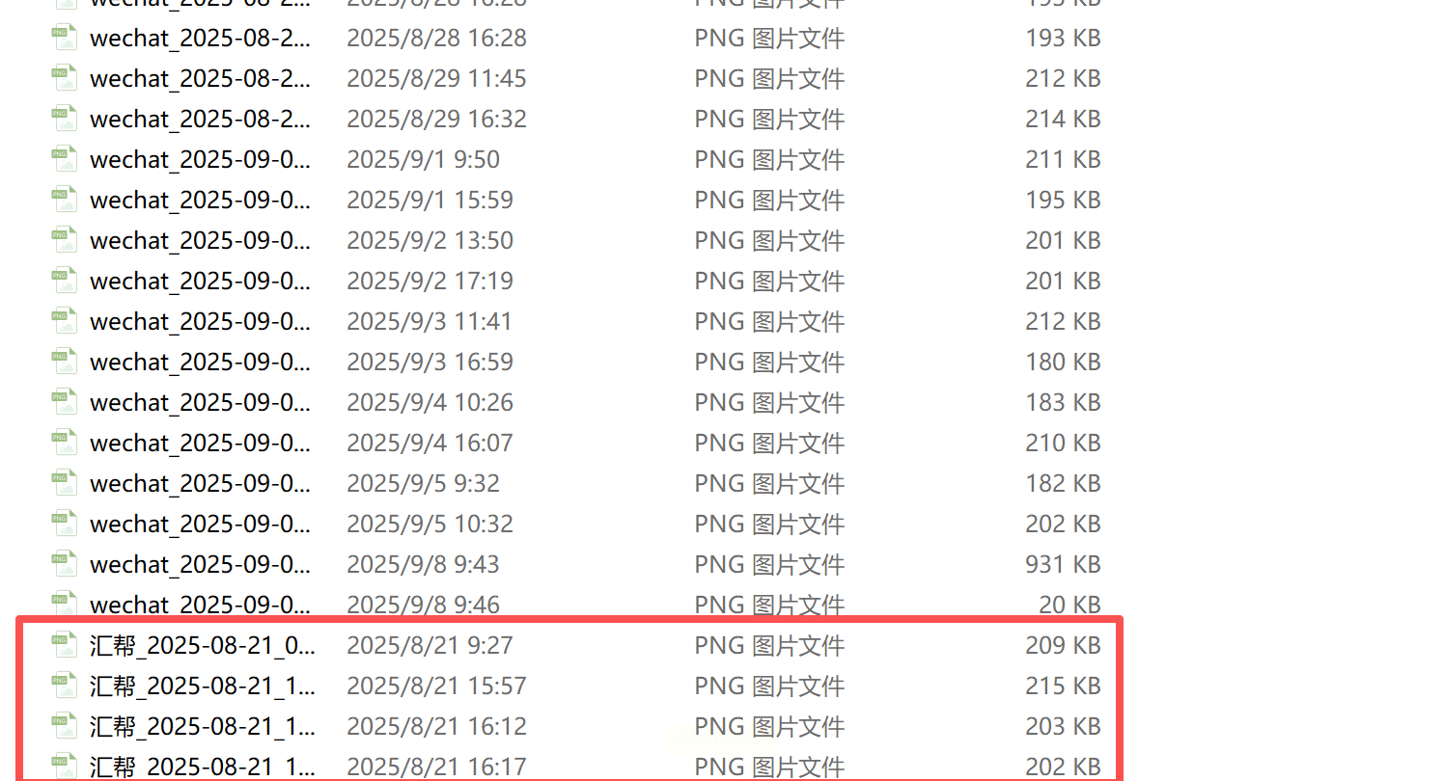This screenshot has width=1444, height=781.
Task: Click the date 2025/9/4 16:07
Action: (430, 443)
